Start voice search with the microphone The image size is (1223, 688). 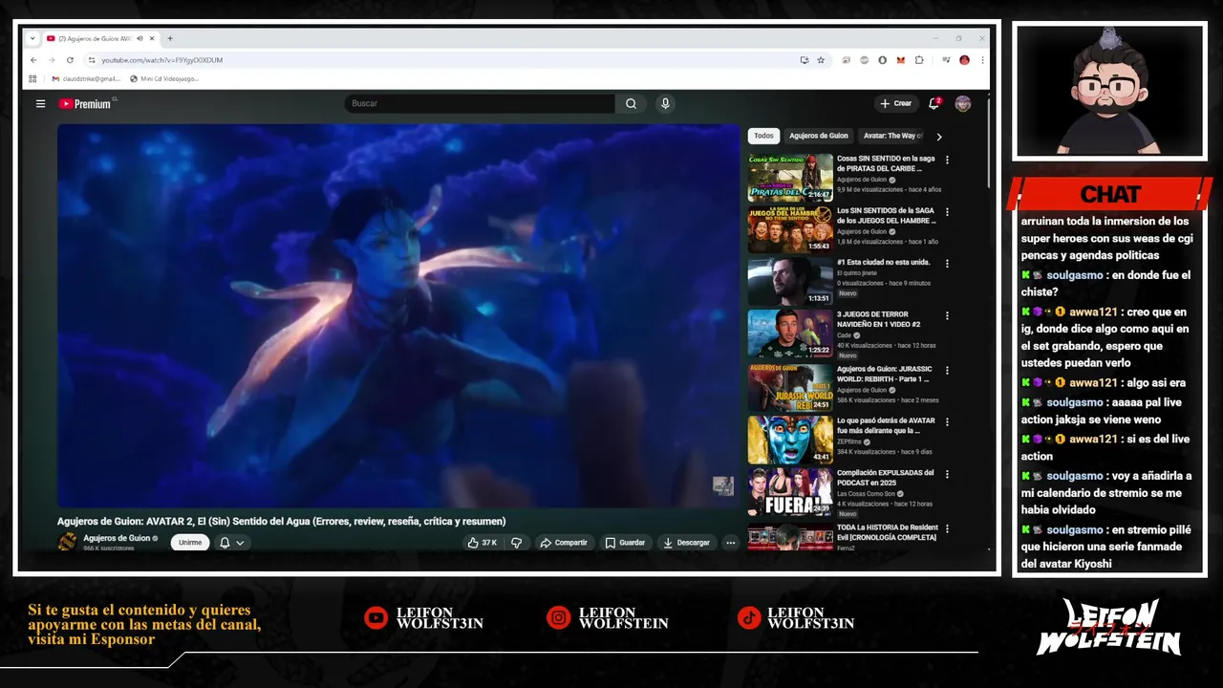click(665, 103)
